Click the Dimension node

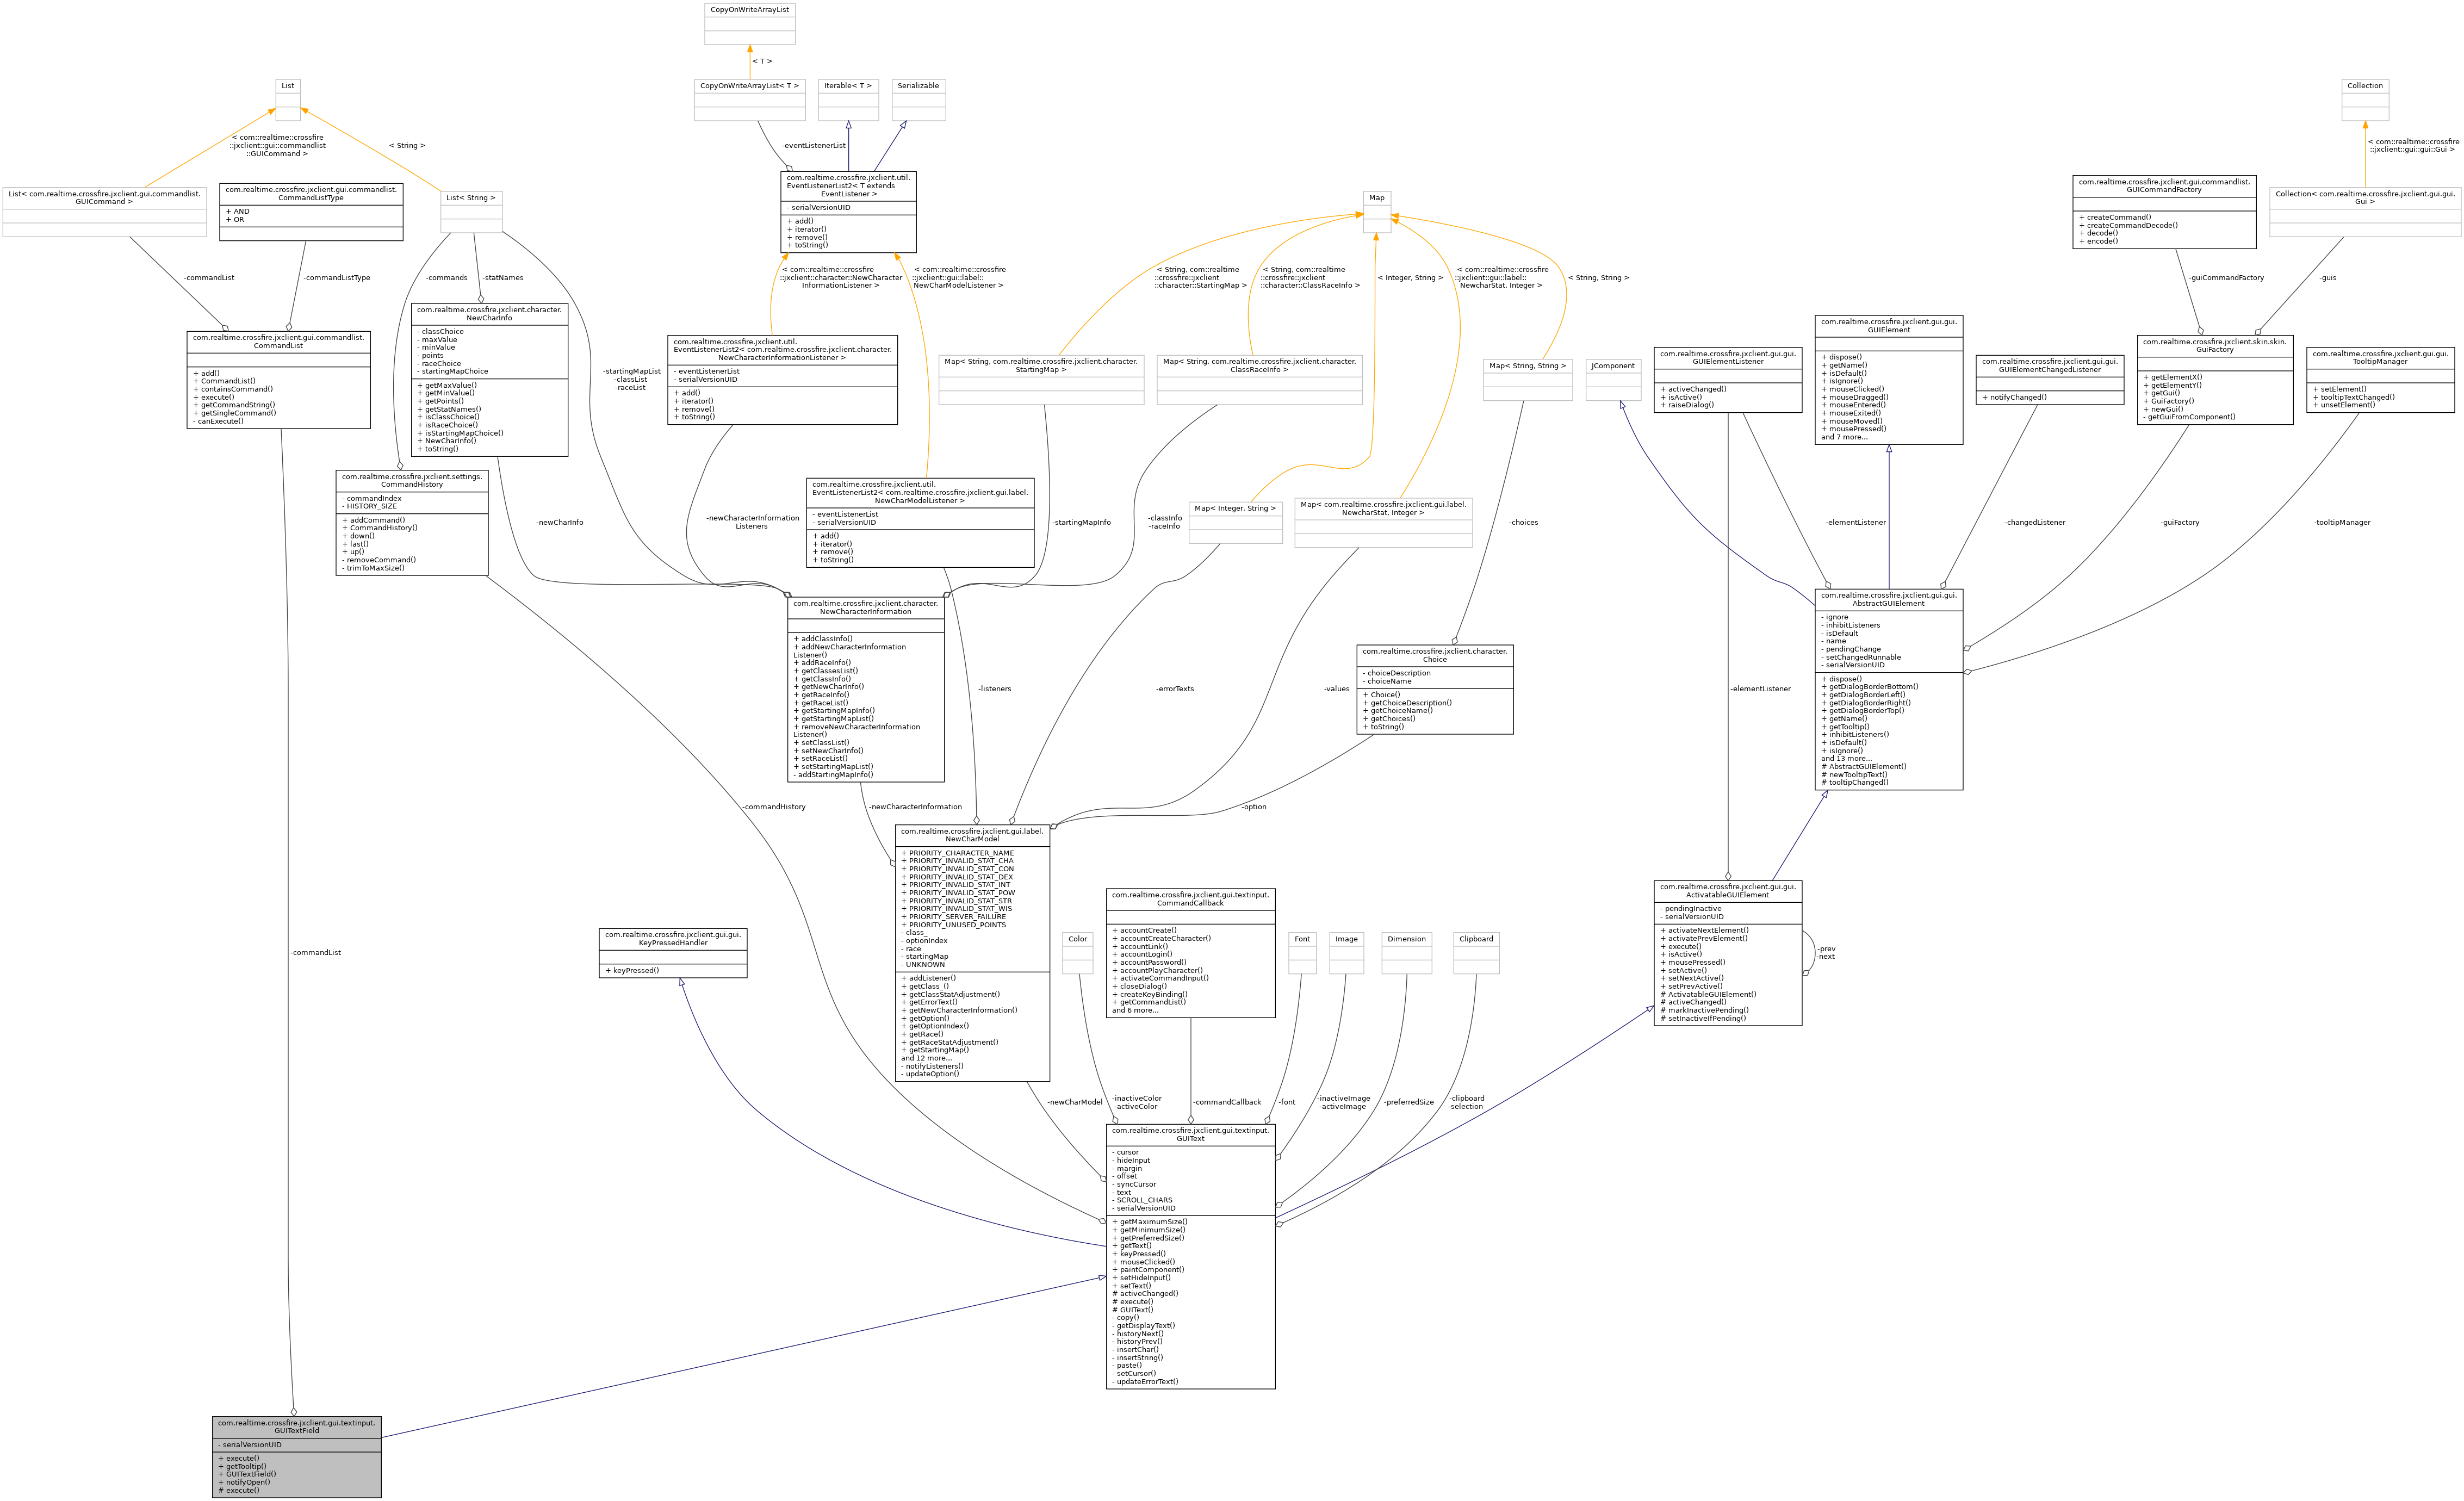tap(1406, 953)
